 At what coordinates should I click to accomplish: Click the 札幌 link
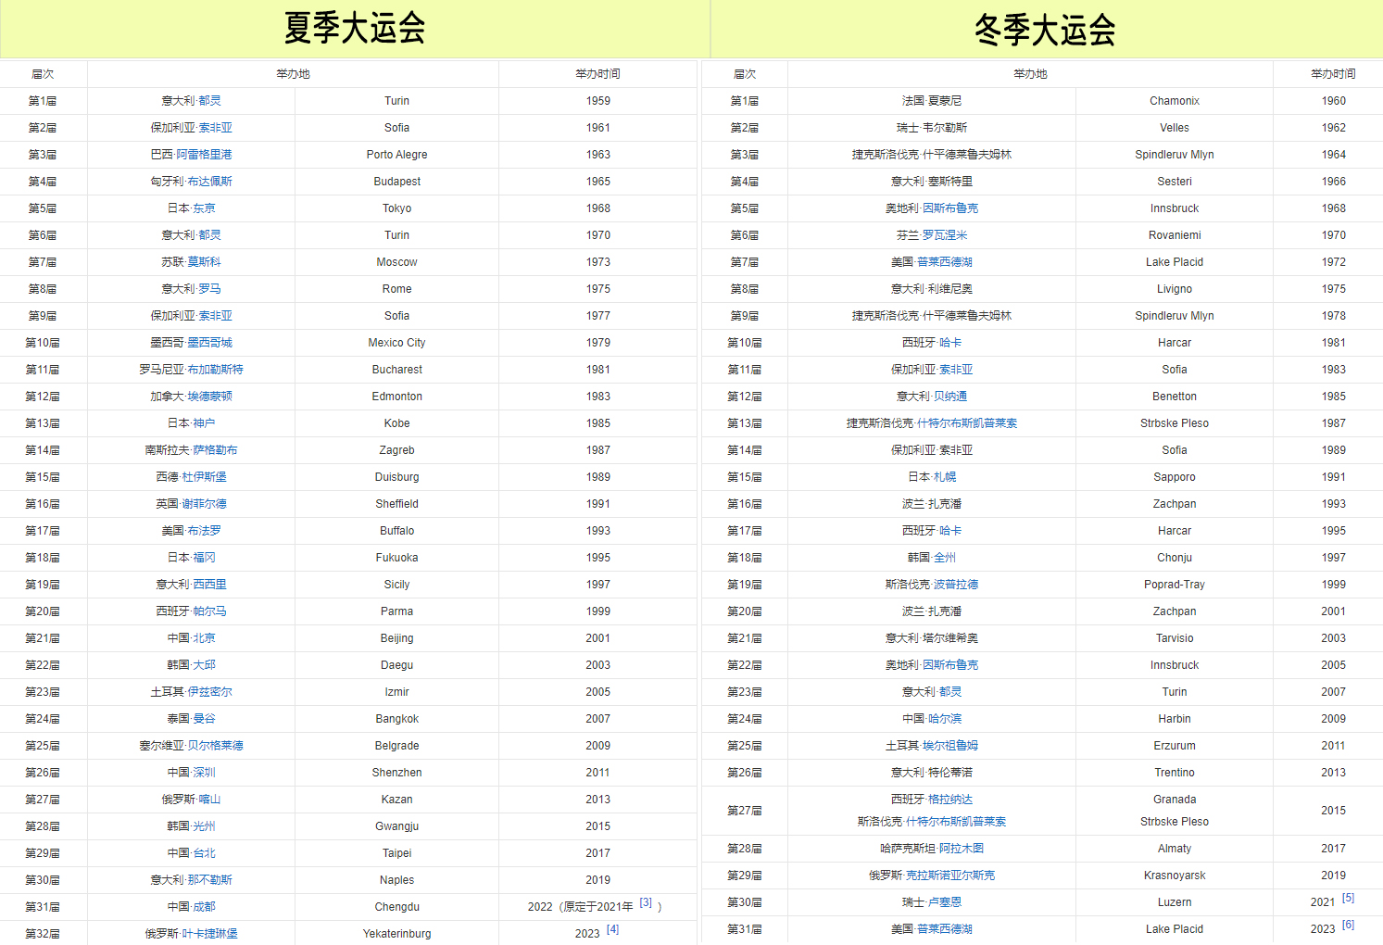pos(945,477)
